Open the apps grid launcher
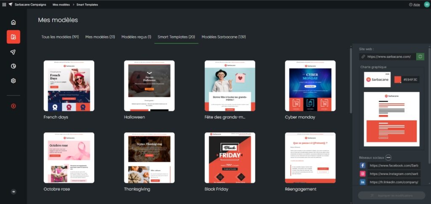This screenshot has width=431, height=204. pos(4,4)
